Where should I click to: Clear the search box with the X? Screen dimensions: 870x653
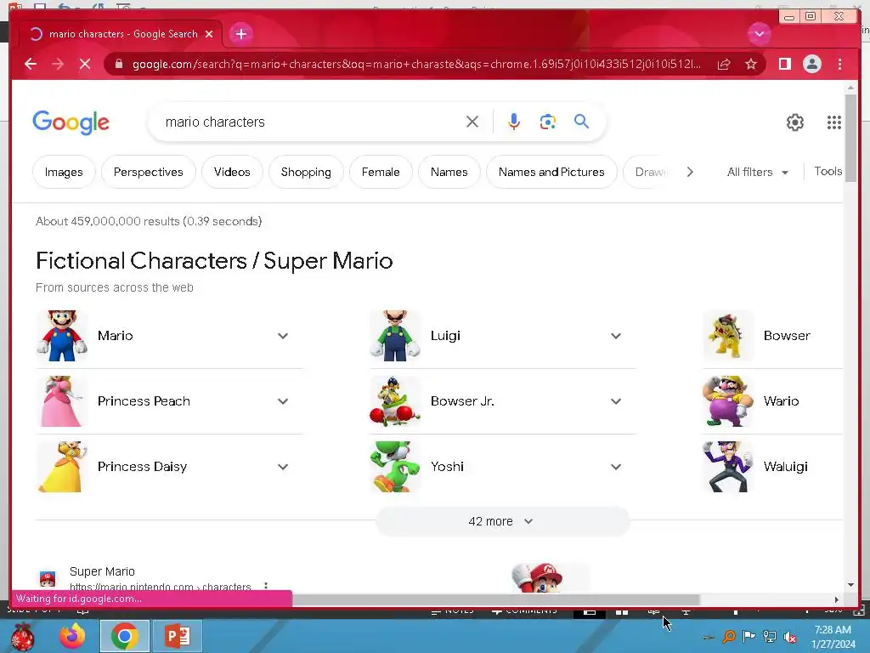pos(472,122)
